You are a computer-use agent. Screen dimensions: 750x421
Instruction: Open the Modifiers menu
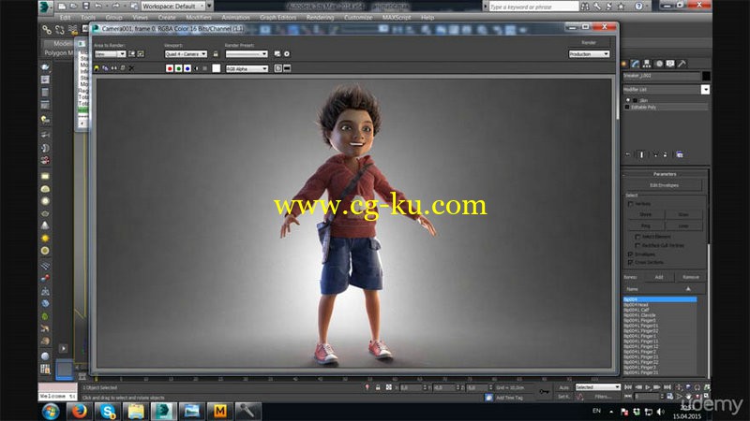pos(199,17)
